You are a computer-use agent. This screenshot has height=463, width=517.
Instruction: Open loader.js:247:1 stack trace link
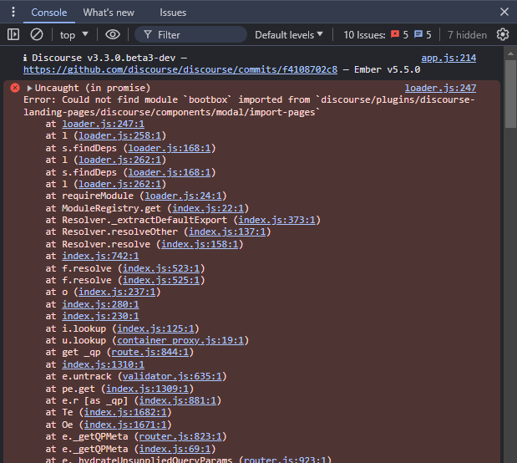pos(103,124)
